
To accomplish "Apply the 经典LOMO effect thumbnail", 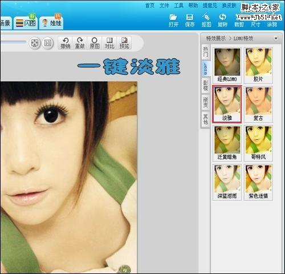I will (227, 65).
